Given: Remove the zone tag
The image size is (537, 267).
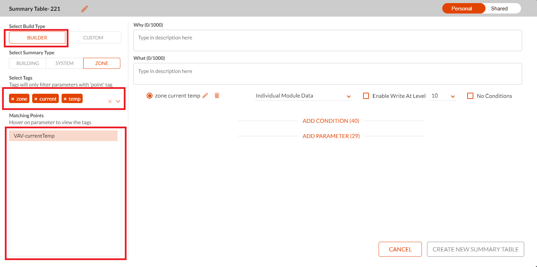Looking at the screenshot, I should click(x=13, y=99).
